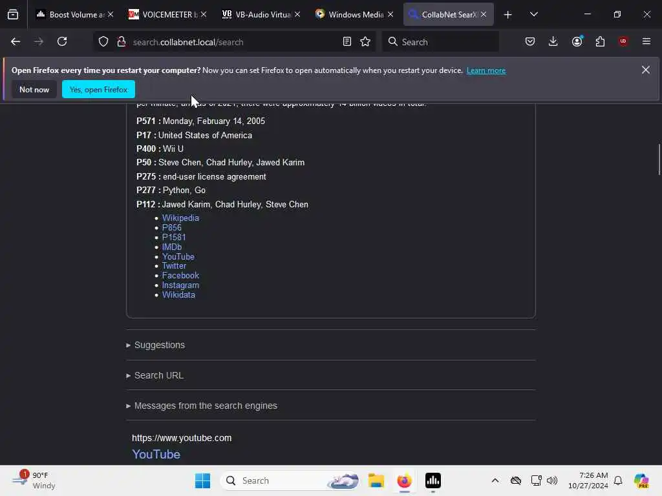Click the insecure connection padlock icon

click(x=122, y=41)
